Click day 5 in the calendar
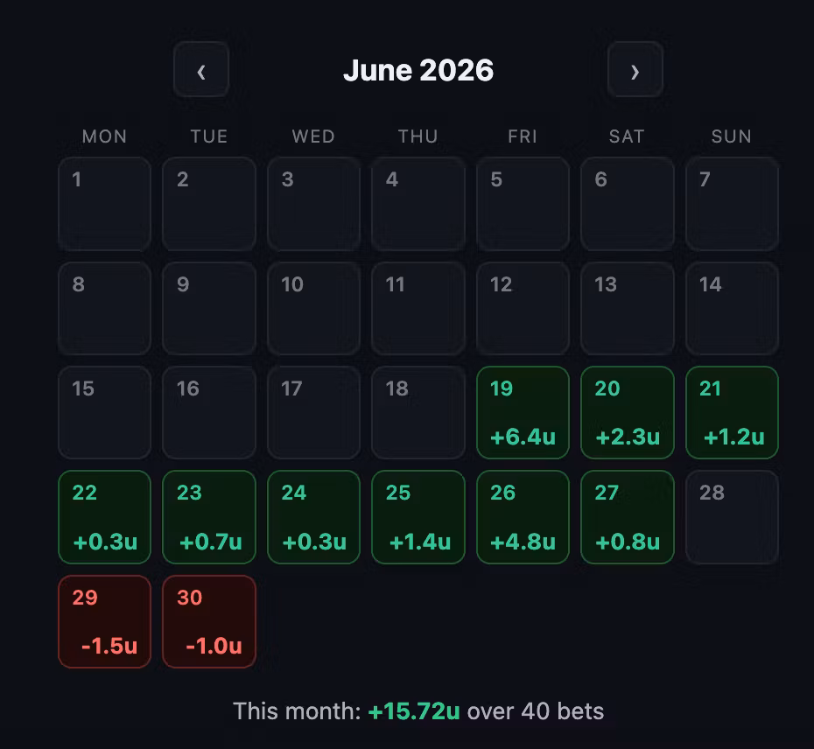Screen dimensions: 814x749 click(523, 204)
